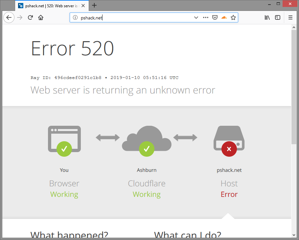299x240 pixels.
Task: Open the Library bookshelf icon
Action: 267,17
